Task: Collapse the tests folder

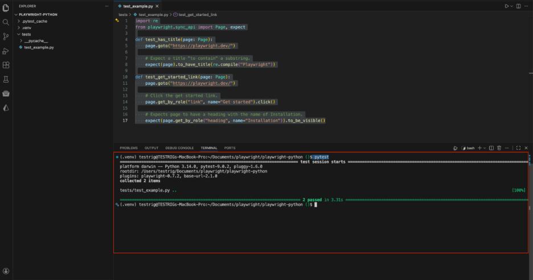Action: tap(26, 34)
